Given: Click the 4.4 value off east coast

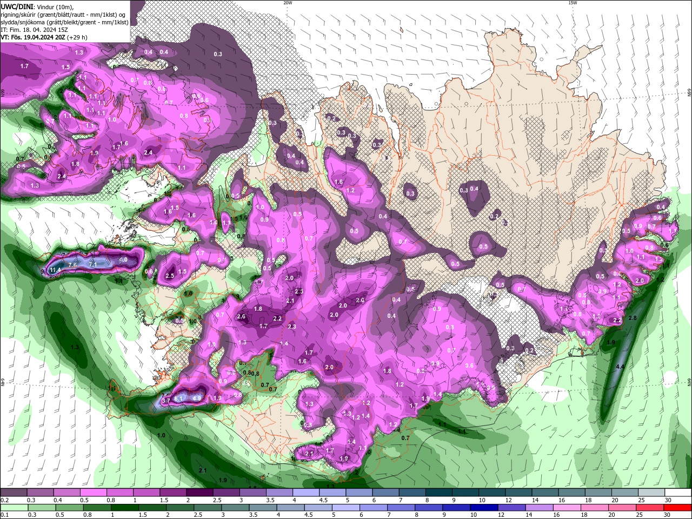Looking at the screenshot, I should click(x=620, y=367).
